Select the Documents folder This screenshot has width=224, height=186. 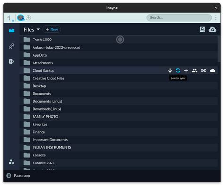(119, 94)
